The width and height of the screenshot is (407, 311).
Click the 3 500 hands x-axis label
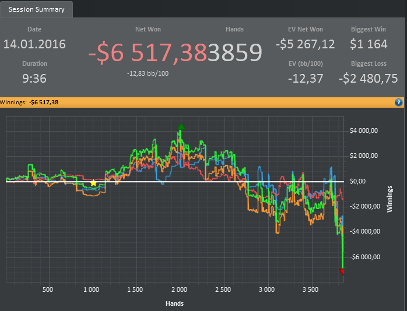tap(310, 289)
